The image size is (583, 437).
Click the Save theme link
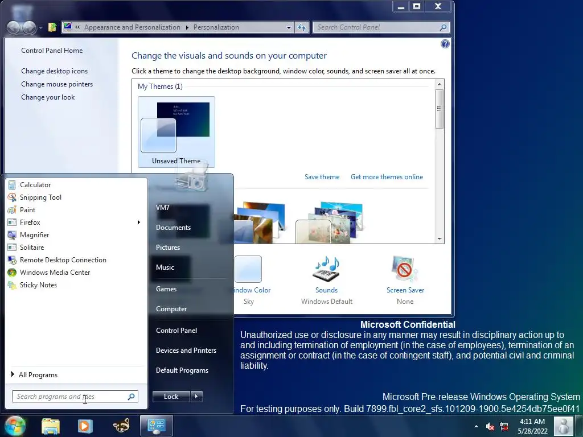pyautogui.click(x=322, y=177)
